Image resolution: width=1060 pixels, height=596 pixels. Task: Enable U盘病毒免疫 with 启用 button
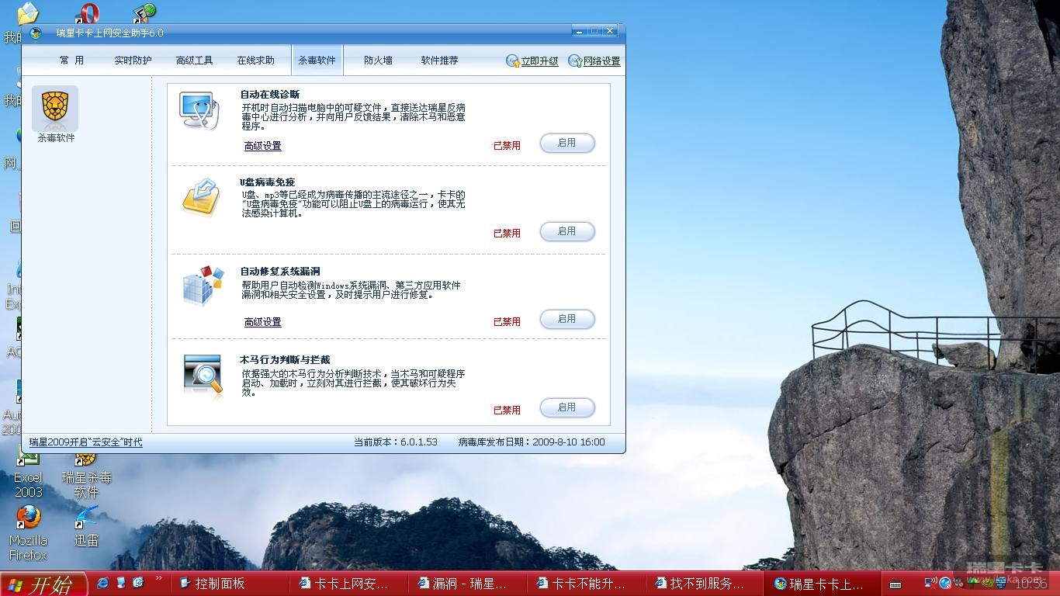point(567,231)
